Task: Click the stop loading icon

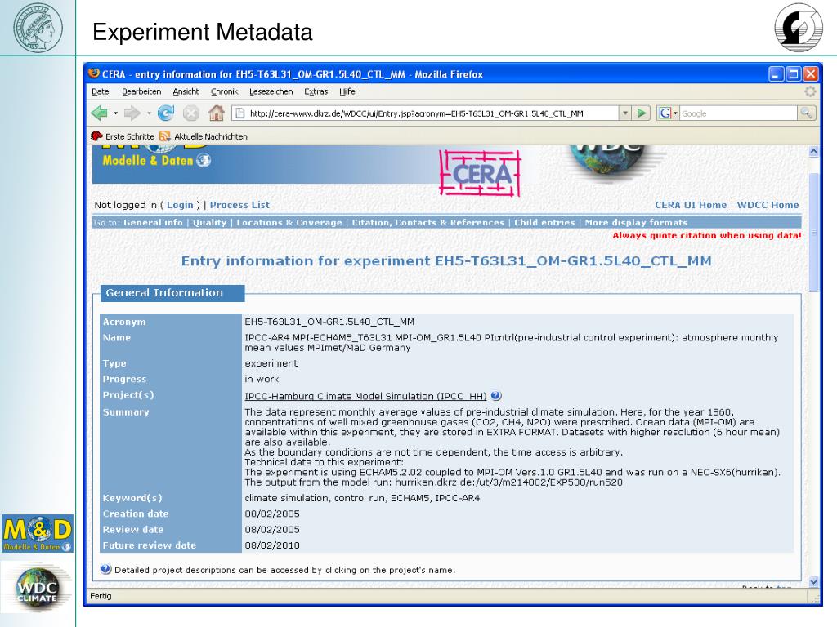Action: (191, 113)
